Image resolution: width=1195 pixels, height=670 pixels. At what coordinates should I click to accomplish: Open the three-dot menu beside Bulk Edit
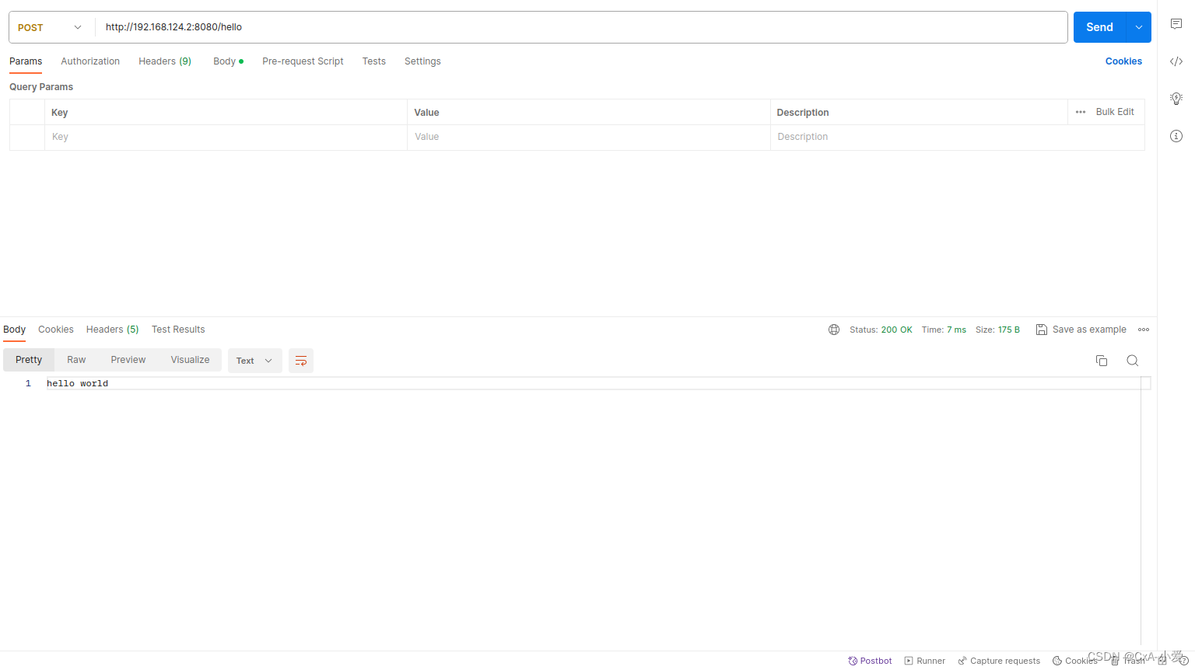pos(1081,112)
